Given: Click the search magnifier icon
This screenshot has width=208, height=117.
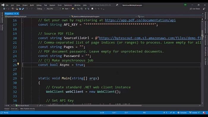Looking at the screenshot, I should click(117, 5).
